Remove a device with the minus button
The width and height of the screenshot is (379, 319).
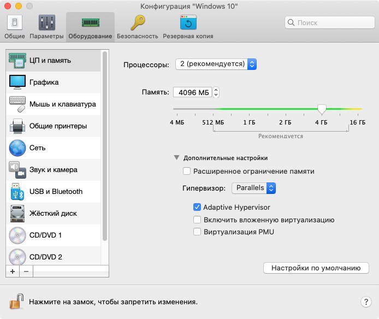pos(26,271)
